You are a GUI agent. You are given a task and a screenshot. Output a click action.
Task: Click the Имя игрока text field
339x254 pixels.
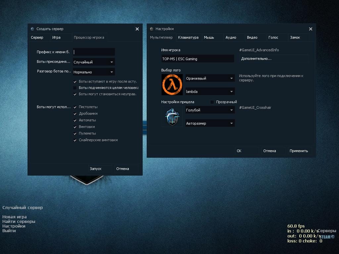[x=197, y=59]
